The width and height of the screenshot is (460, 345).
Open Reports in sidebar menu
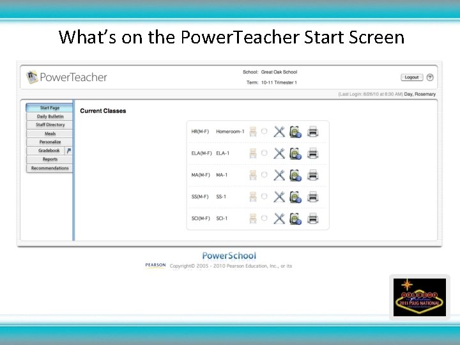(x=50, y=159)
